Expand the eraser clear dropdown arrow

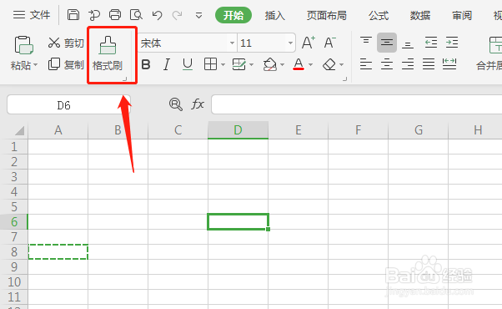[341, 65]
